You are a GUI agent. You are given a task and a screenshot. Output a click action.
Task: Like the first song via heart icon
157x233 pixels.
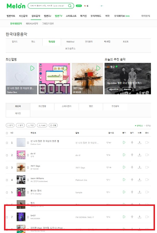click(107, 143)
